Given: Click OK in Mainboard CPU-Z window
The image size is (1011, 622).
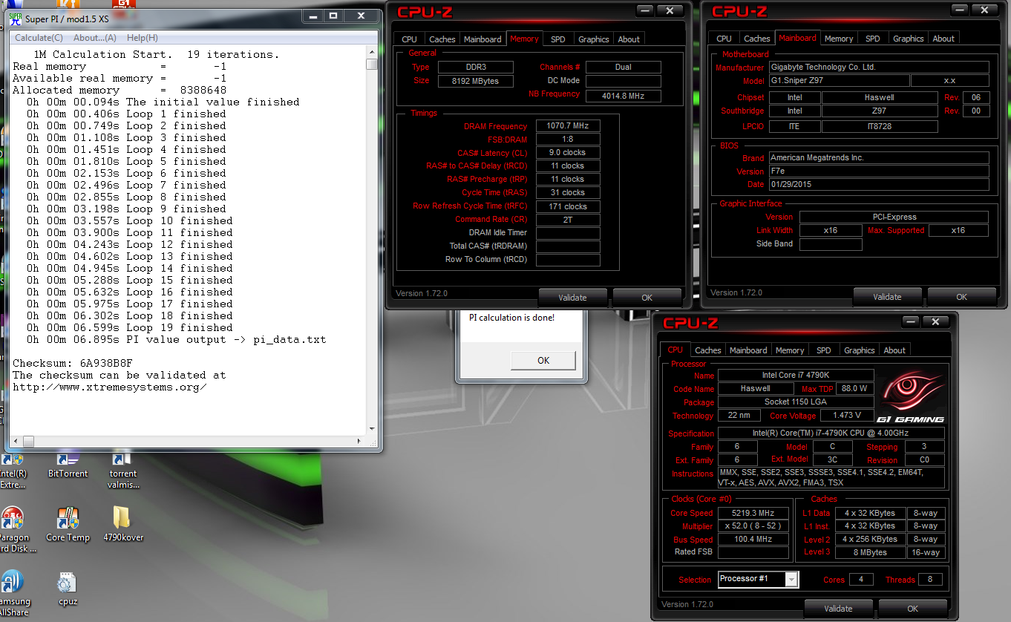Looking at the screenshot, I should (962, 297).
